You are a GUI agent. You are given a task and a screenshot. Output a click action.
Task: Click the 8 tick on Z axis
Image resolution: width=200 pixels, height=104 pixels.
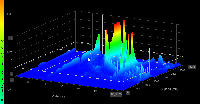[x=11, y=44]
